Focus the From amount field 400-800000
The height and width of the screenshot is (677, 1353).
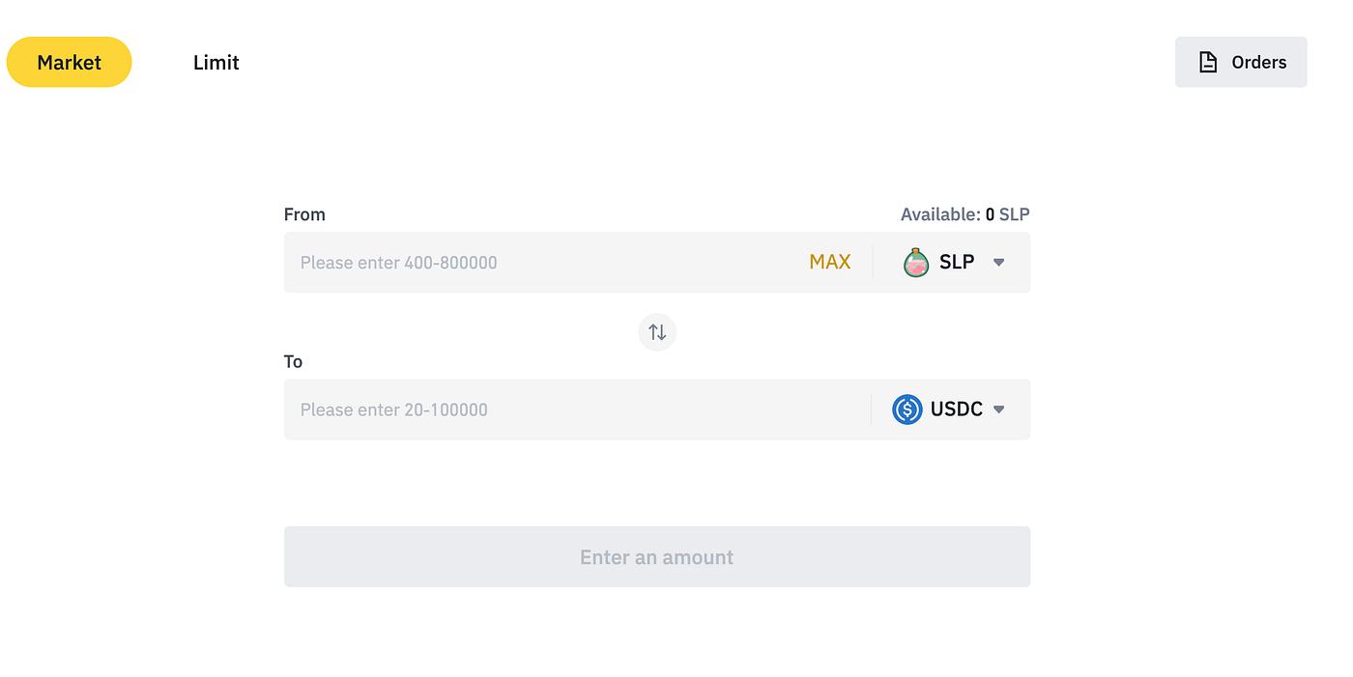[x=541, y=263]
